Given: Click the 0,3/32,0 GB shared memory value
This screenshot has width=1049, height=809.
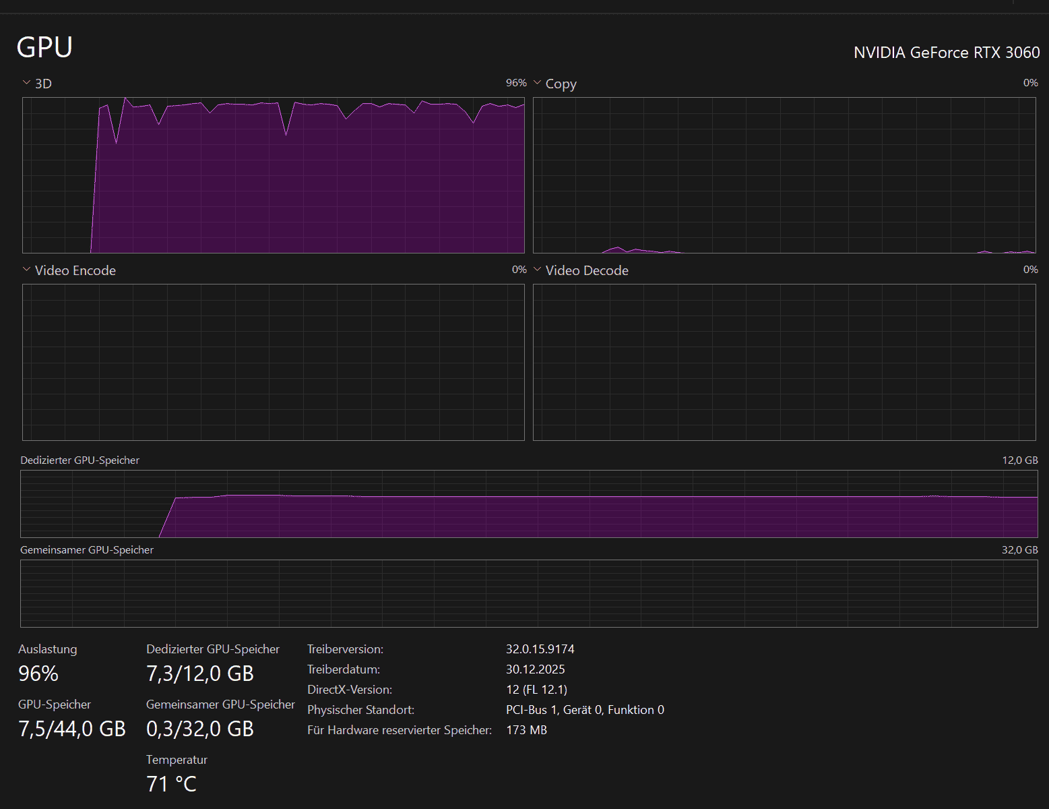Looking at the screenshot, I should tap(200, 729).
